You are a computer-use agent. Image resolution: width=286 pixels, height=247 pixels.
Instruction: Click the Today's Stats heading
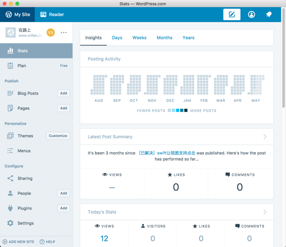coord(102,212)
